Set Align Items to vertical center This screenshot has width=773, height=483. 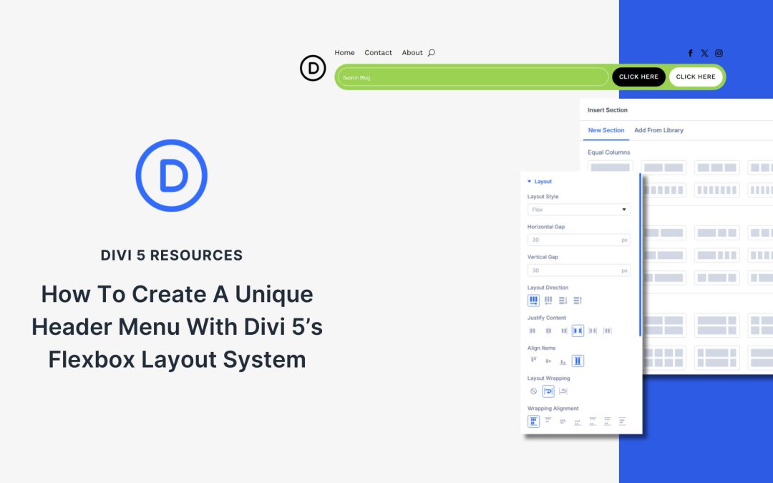coord(548,361)
